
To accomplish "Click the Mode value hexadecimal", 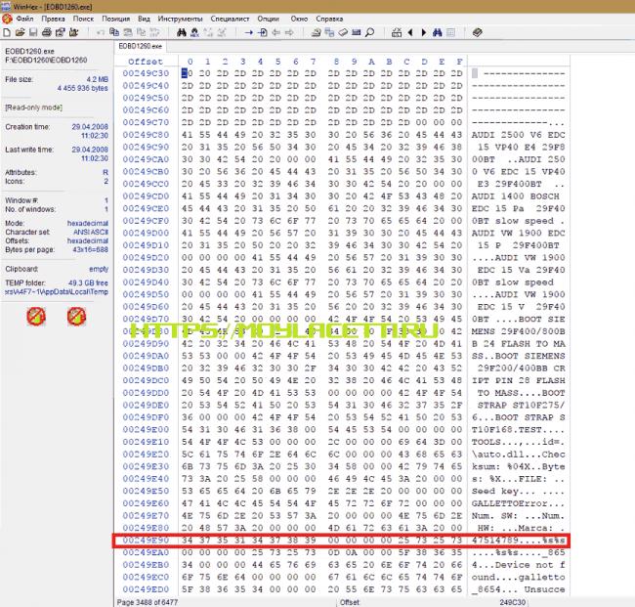I will pyautogui.click(x=88, y=223).
